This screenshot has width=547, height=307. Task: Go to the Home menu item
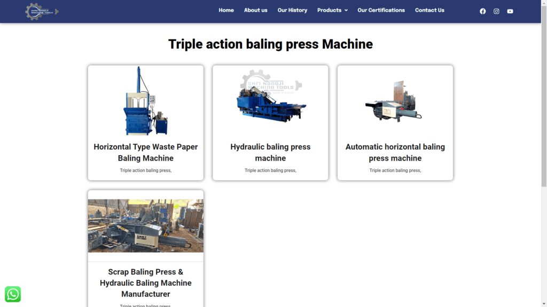(226, 10)
